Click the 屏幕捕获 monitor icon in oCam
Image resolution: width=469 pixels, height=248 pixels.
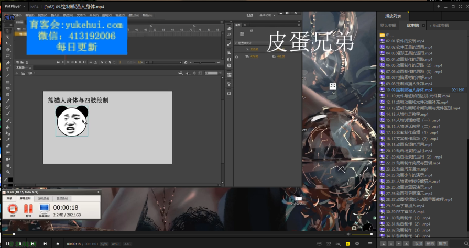click(44, 208)
